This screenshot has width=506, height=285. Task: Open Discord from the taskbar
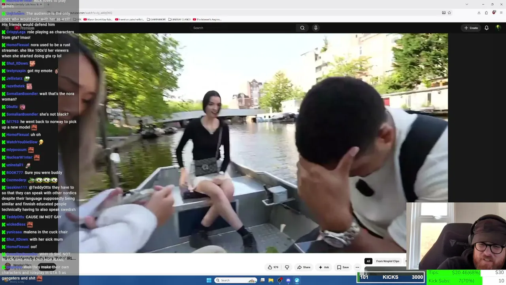click(x=288, y=280)
